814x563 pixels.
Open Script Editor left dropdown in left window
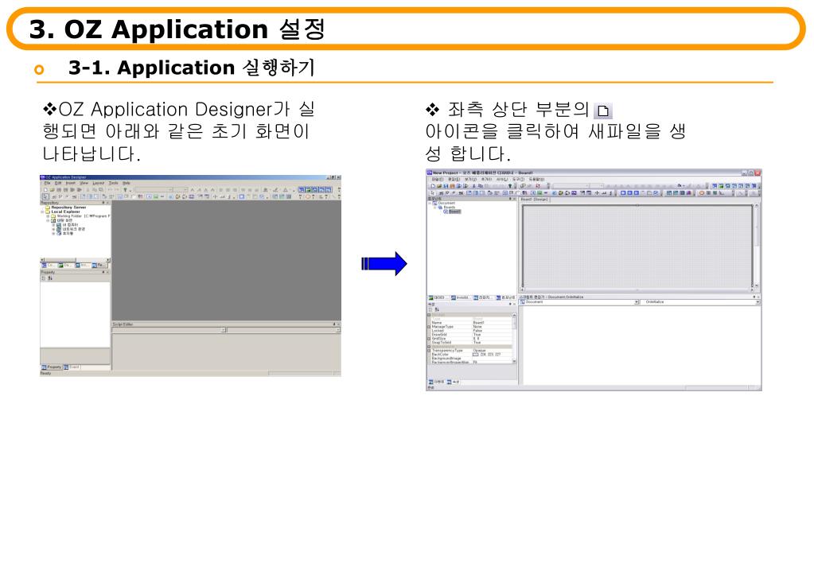pyautogui.click(x=169, y=330)
